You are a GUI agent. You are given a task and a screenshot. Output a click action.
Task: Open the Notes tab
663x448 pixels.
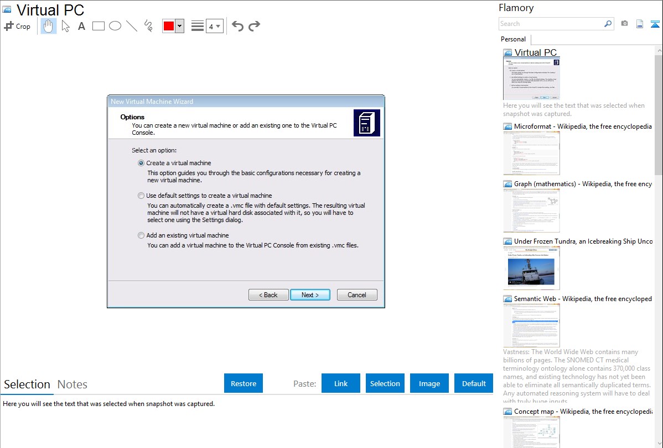[72, 384]
